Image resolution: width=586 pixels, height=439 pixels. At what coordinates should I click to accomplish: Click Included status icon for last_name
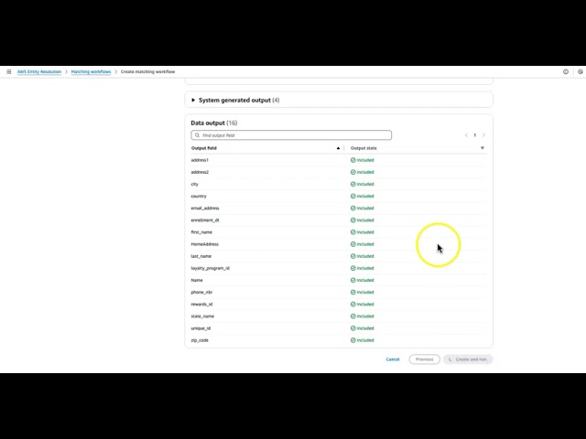coord(353,256)
